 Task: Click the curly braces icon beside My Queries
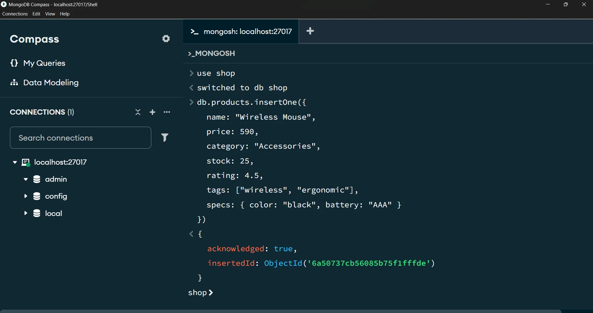[x=14, y=63]
